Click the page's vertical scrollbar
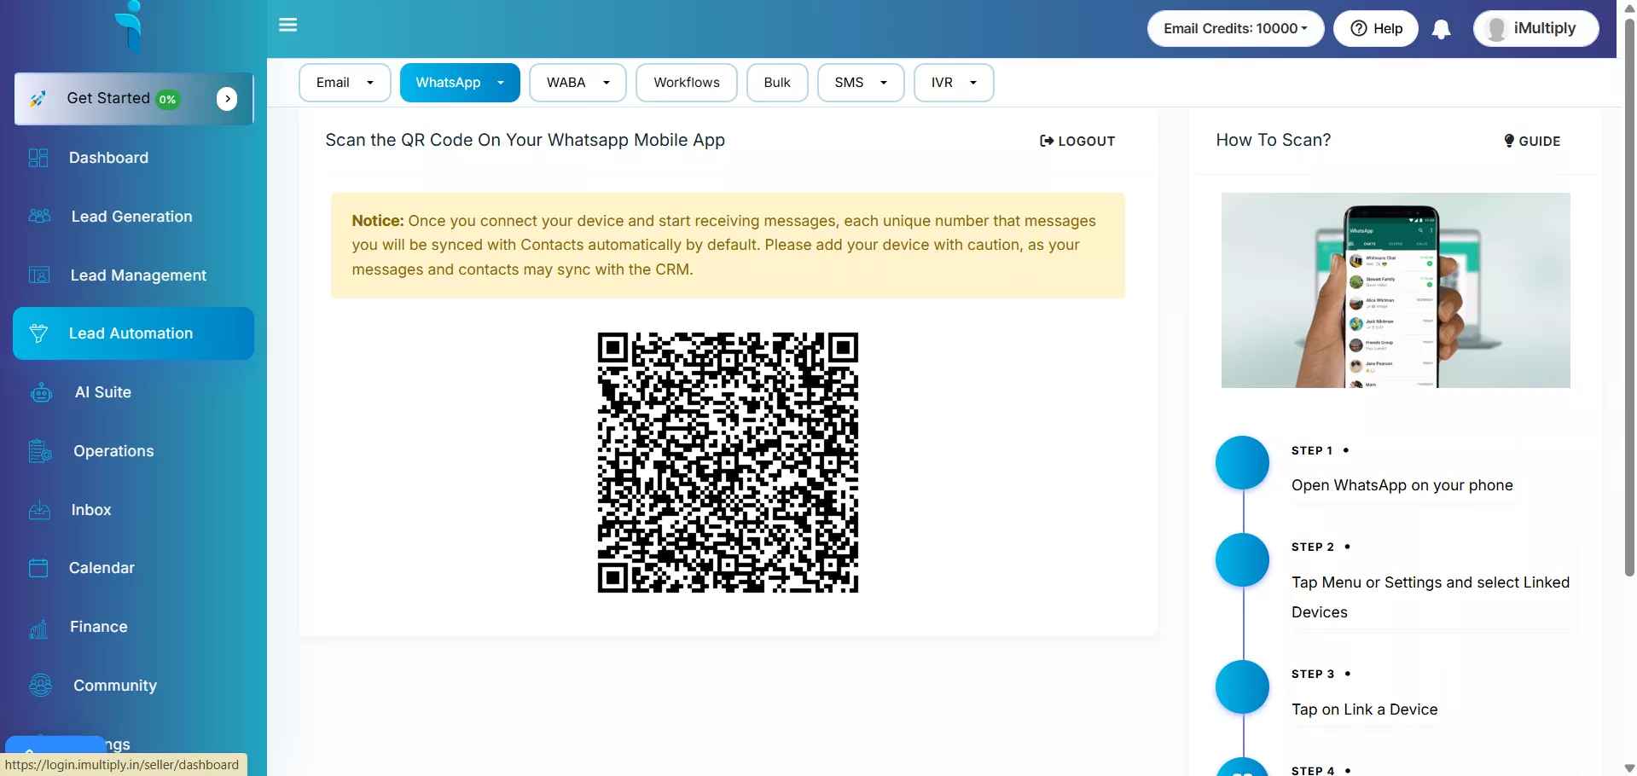Viewport: 1637px width, 776px height. click(x=1628, y=298)
